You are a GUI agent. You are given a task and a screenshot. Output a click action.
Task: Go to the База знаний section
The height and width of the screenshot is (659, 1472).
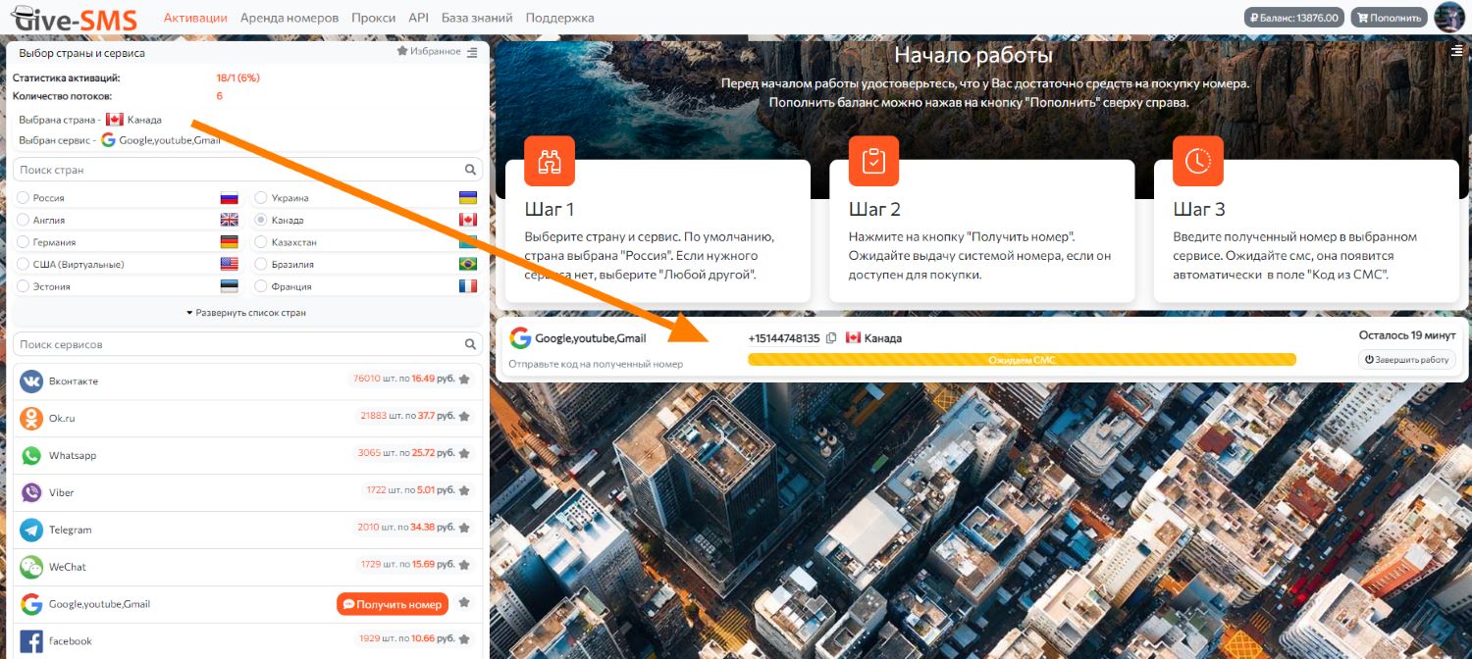(x=477, y=18)
